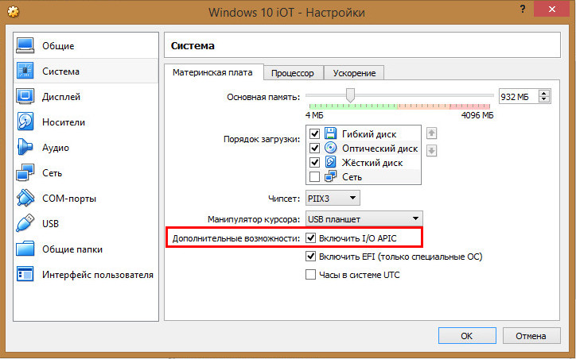Image resolution: width=576 pixels, height=359 pixels.
Task: Decrease memory with spinner down arrow
Action: 544,100
